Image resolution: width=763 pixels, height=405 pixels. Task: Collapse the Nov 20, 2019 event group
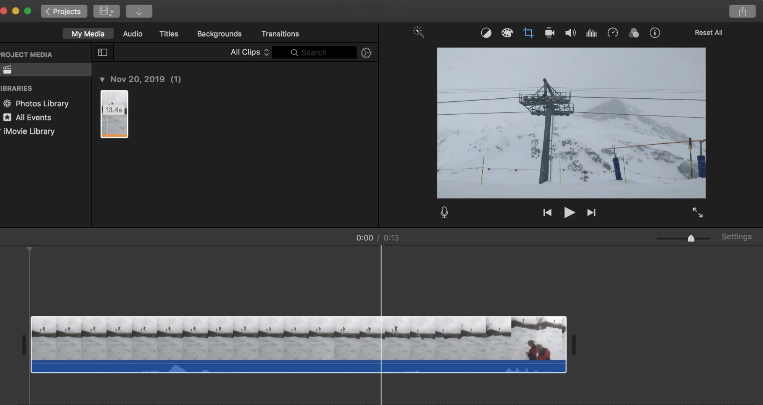point(102,80)
